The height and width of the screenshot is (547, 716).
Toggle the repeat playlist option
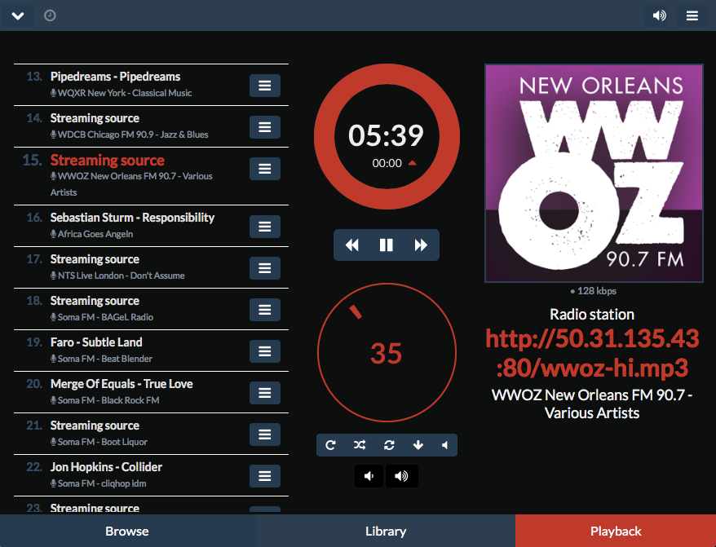[x=389, y=445]
